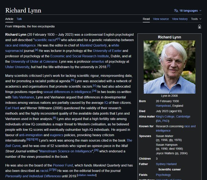Jump to citation [27]
Screen dimensions: 207x180
tap(51, 170)
